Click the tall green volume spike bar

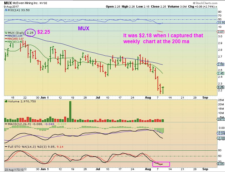[x=70, y=112]
